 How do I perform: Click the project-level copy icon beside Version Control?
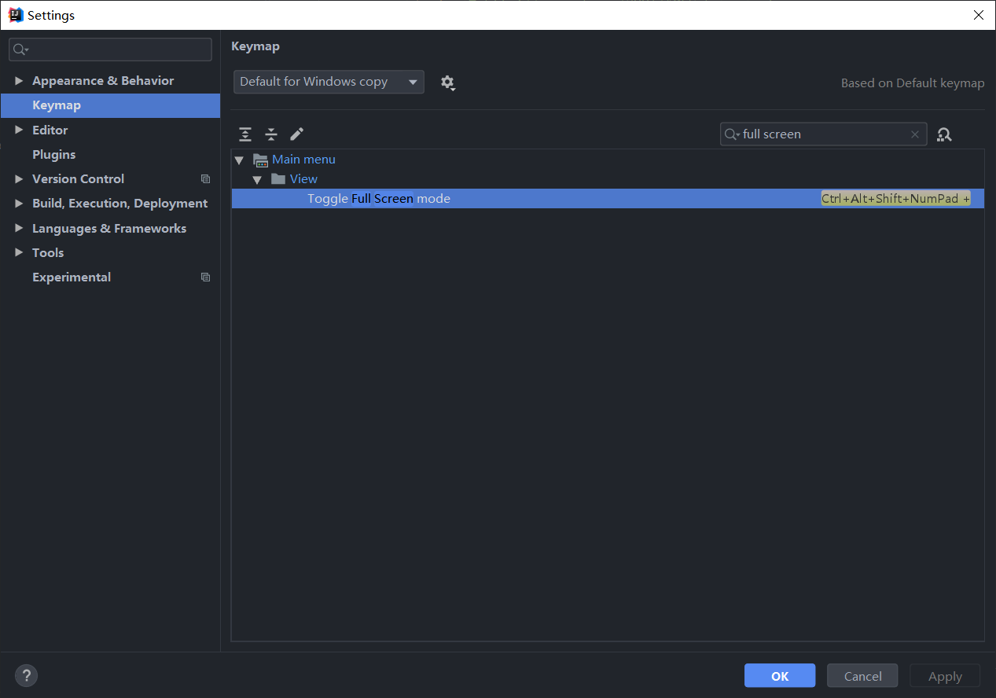[x=206, y=179]
